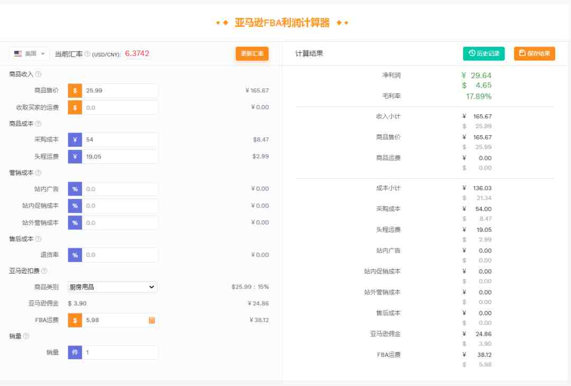The height and width of the screenshot is (386, 571).
Task: Focus the 销量 quantity input
Action: click(120, 353)
